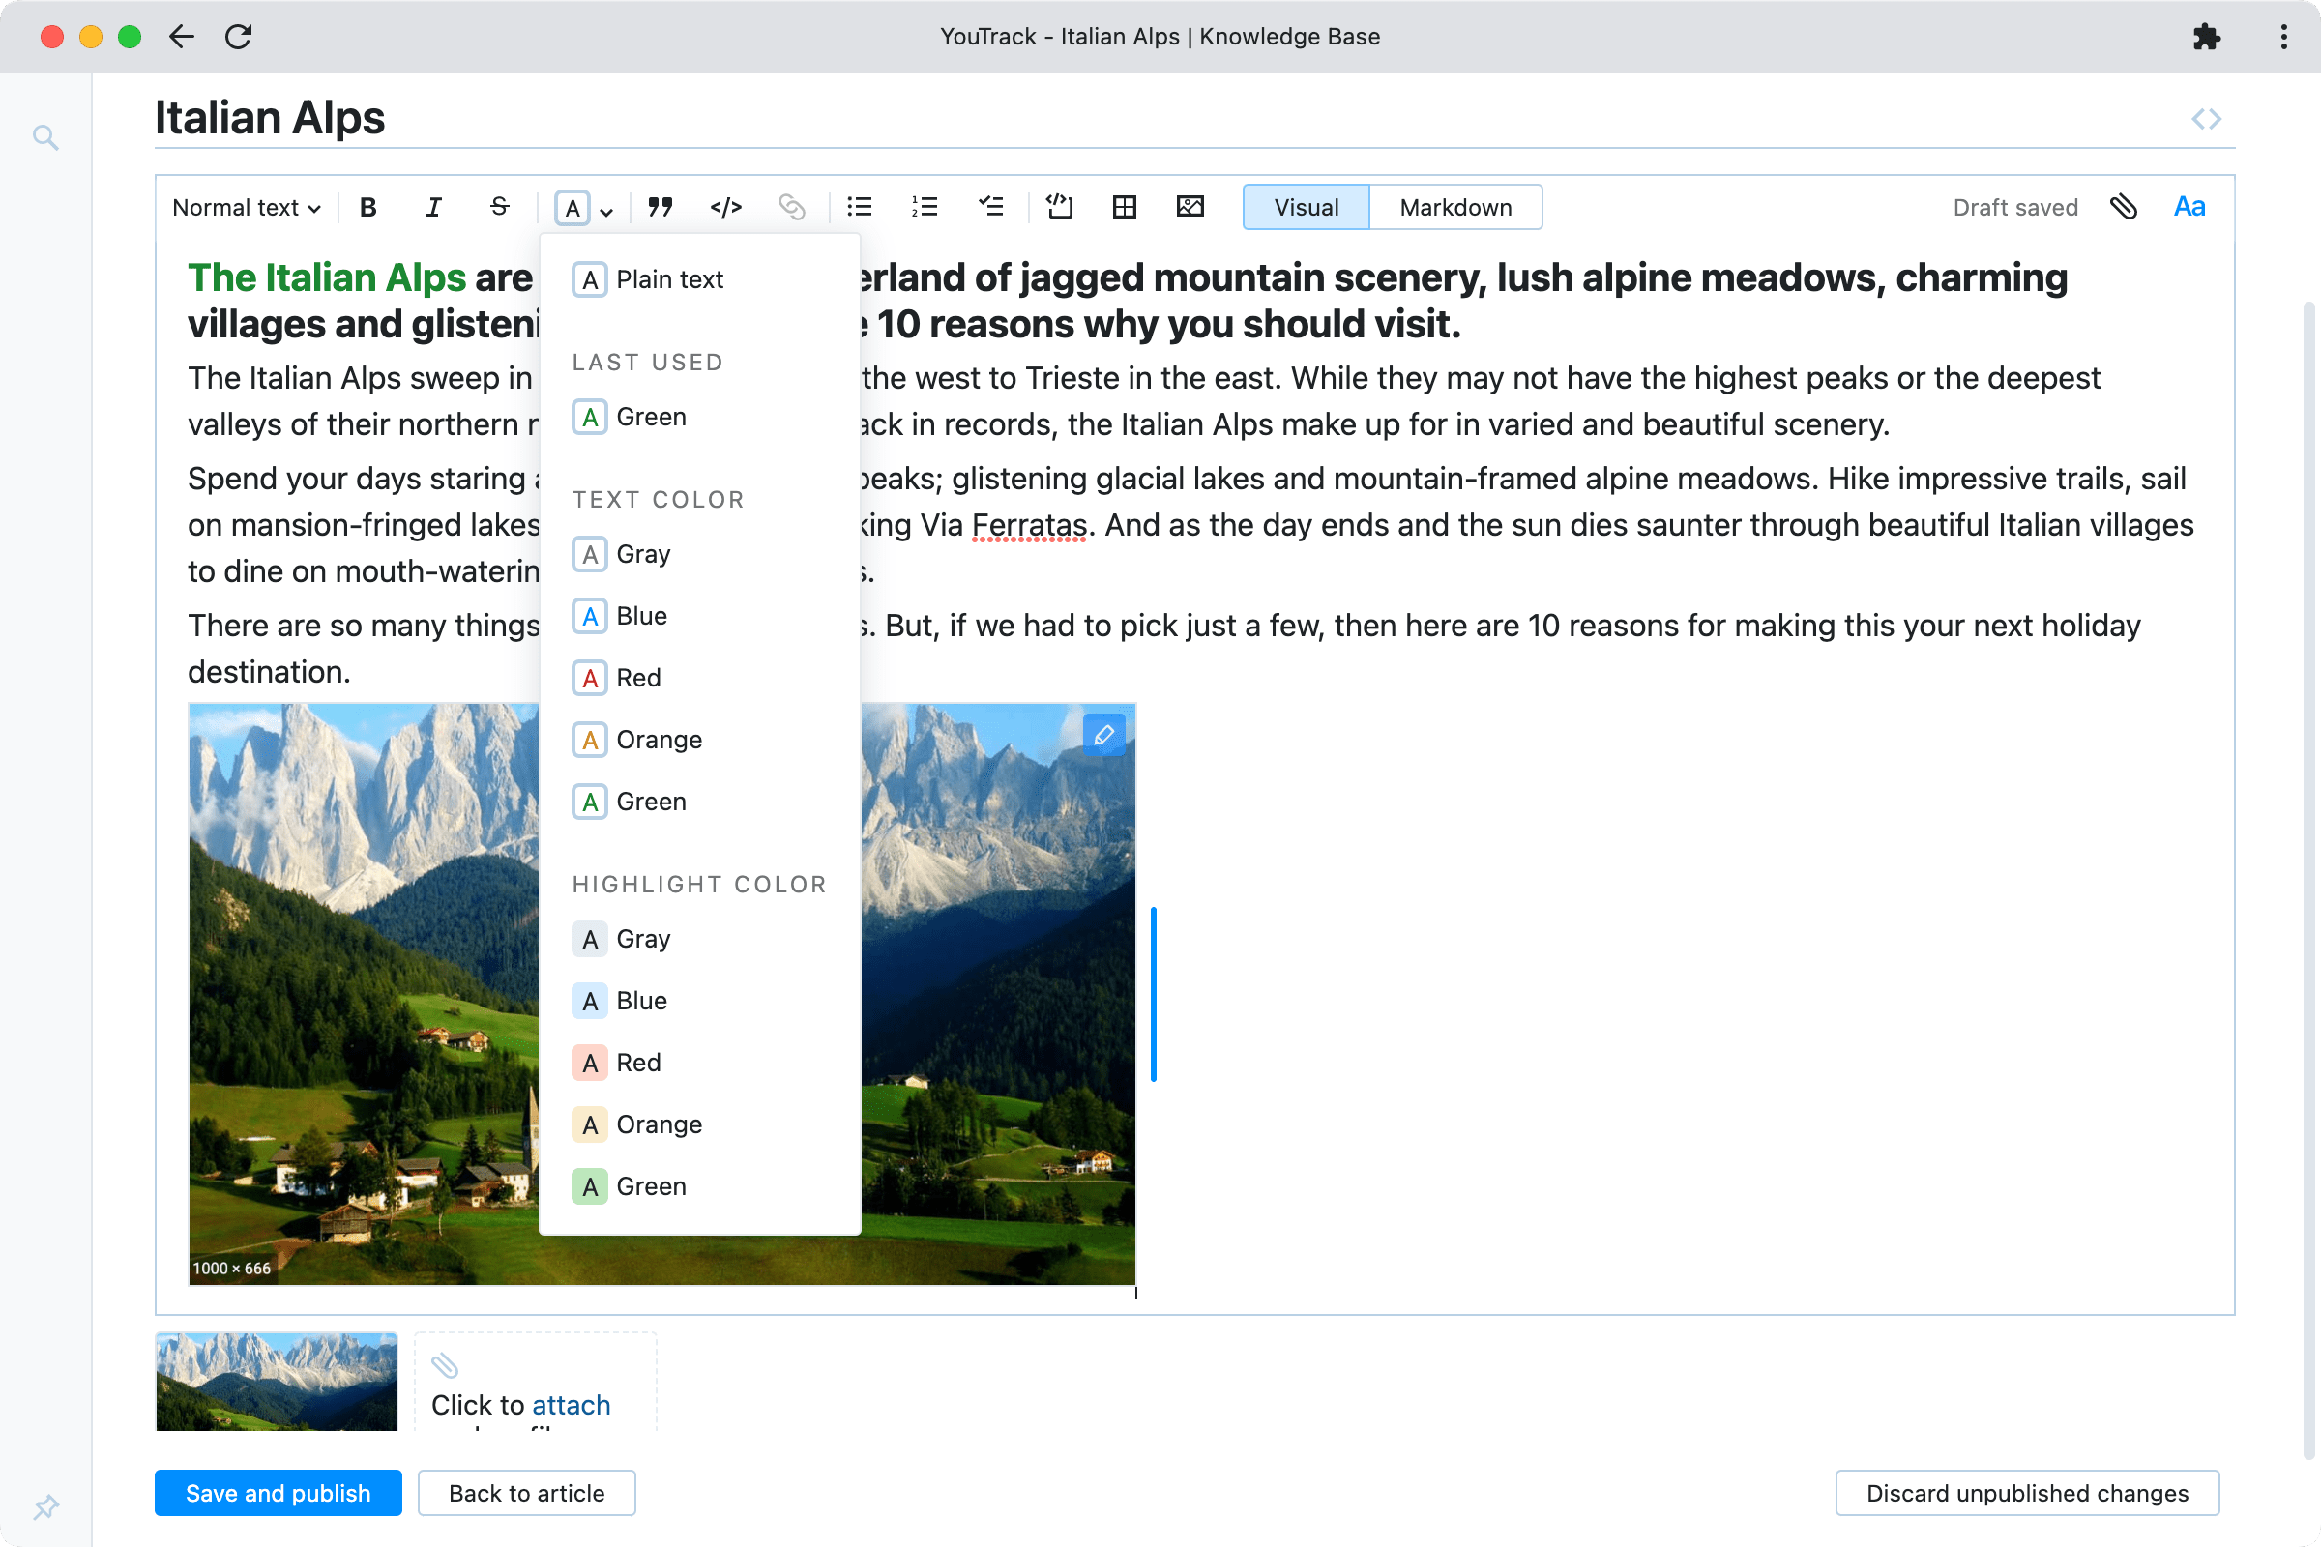Viewport: 2321px width, 1547px height.
Task: Toggle bold formatting in the toolbar
Action: coord(367,207)
